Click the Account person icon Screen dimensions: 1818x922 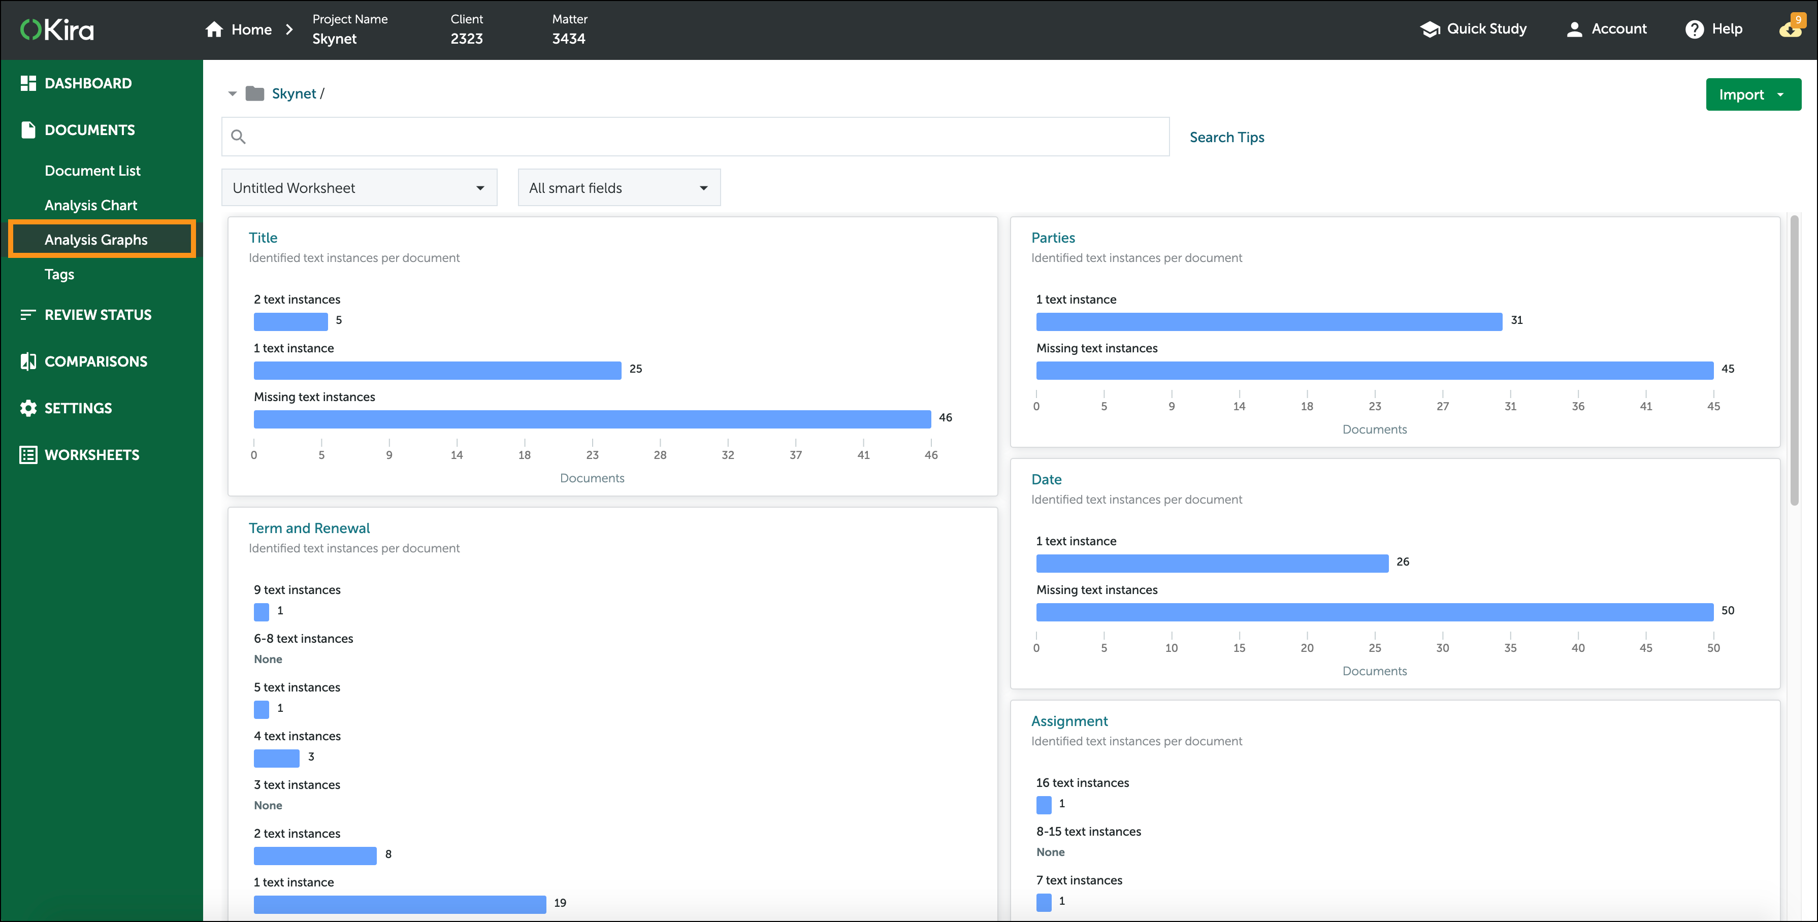[x=1574, y=29]
